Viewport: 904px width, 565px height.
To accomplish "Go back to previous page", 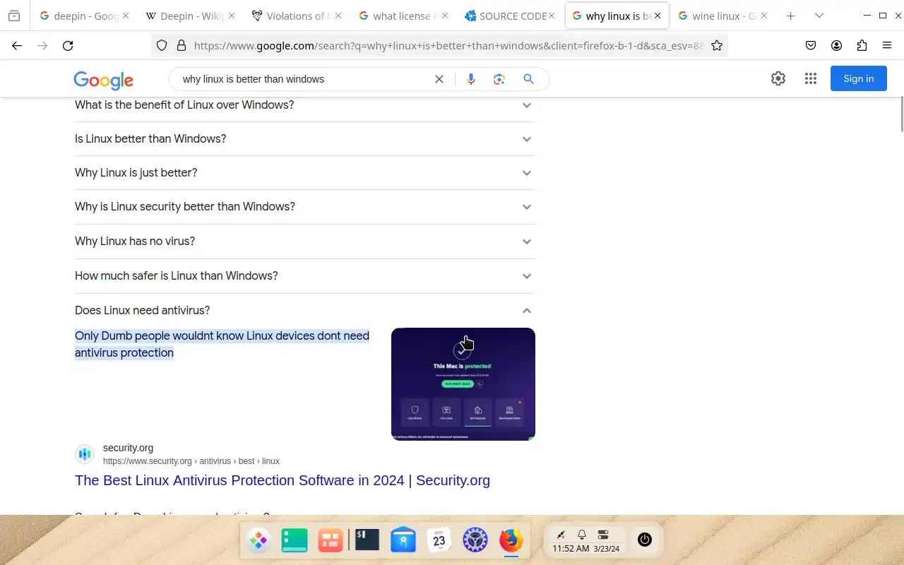I will click(17, 45).
